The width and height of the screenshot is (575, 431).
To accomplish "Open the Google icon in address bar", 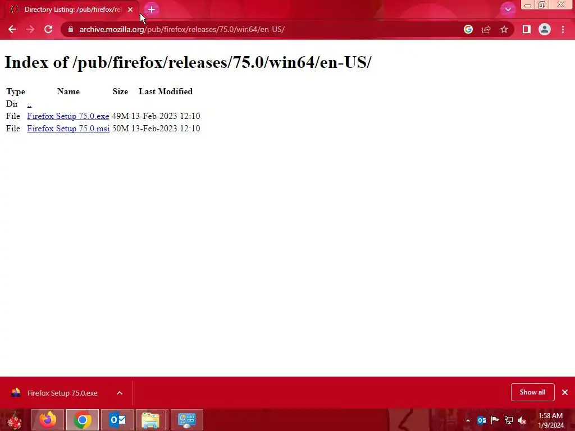I will click(x=468, y=29).
